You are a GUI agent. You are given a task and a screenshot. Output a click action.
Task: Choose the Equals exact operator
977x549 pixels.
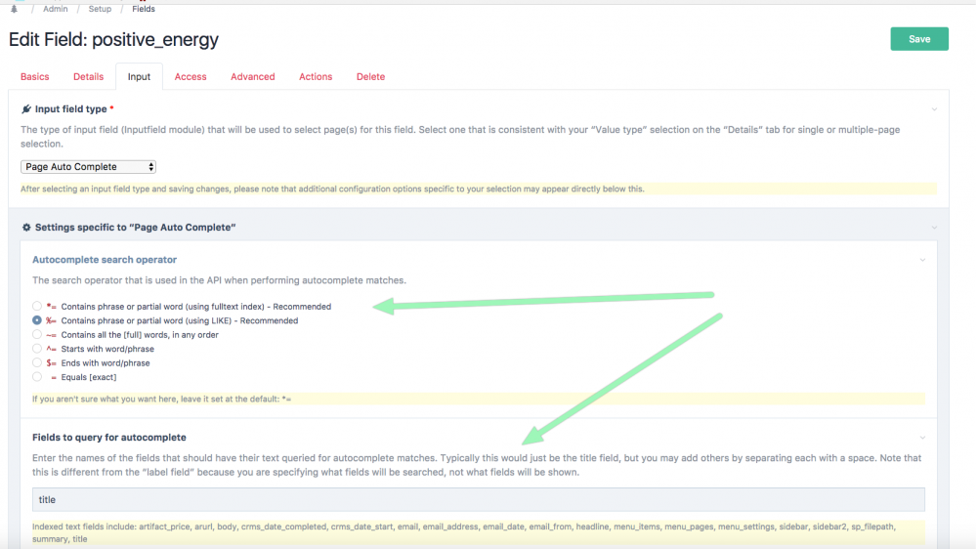37,377
